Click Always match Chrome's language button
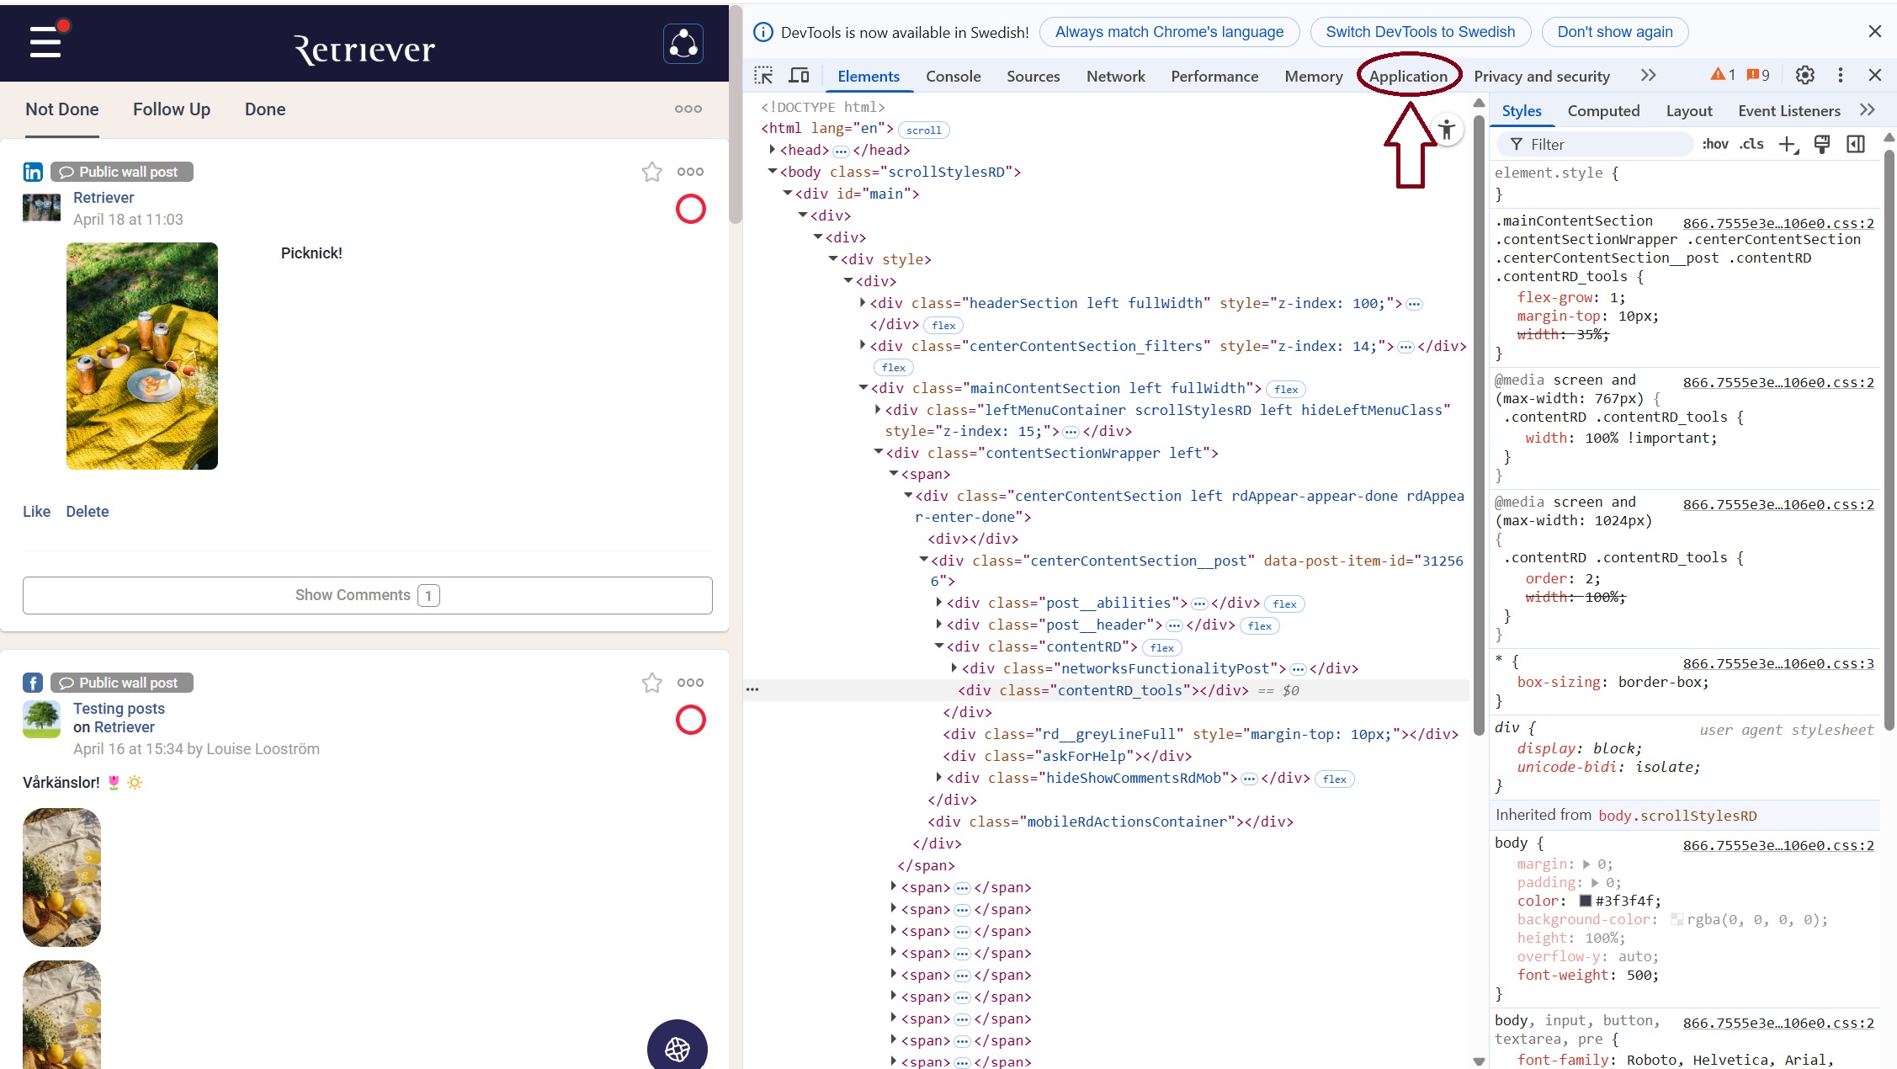This screenshot has height=1069, width=1897. pyautogui.click(x=1169, y=32)
